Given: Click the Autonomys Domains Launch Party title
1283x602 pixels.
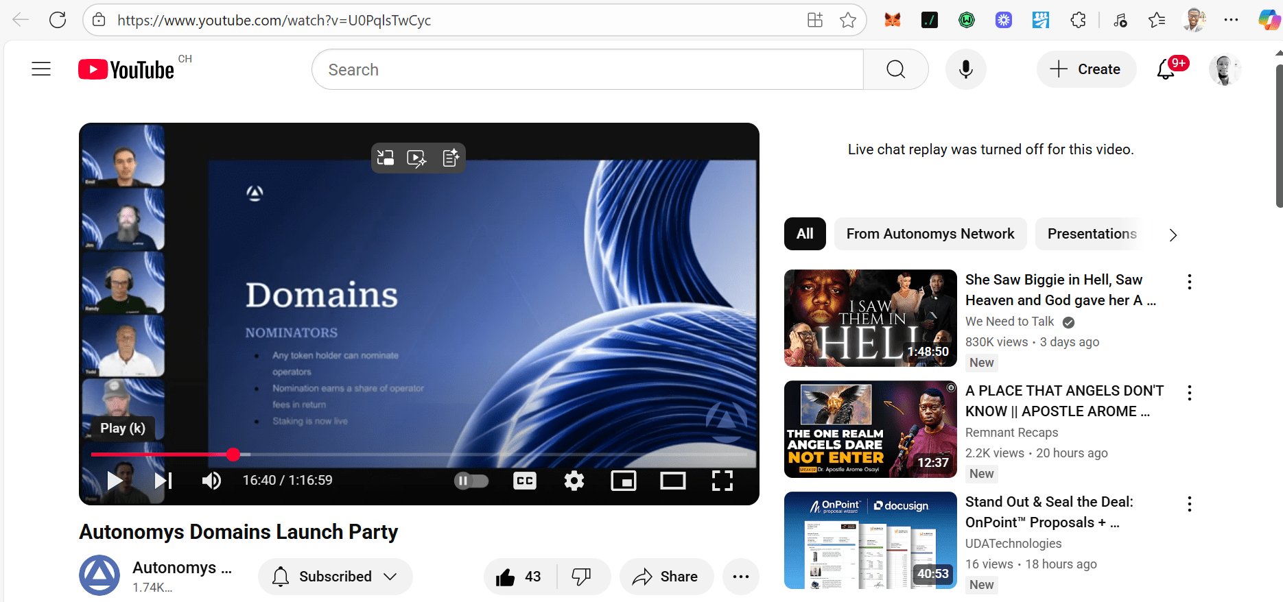Looking at the screenshot, I should click(238, 532).
